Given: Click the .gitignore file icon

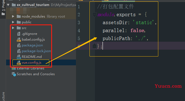Looking at the screenshot, I should (19, 34).
